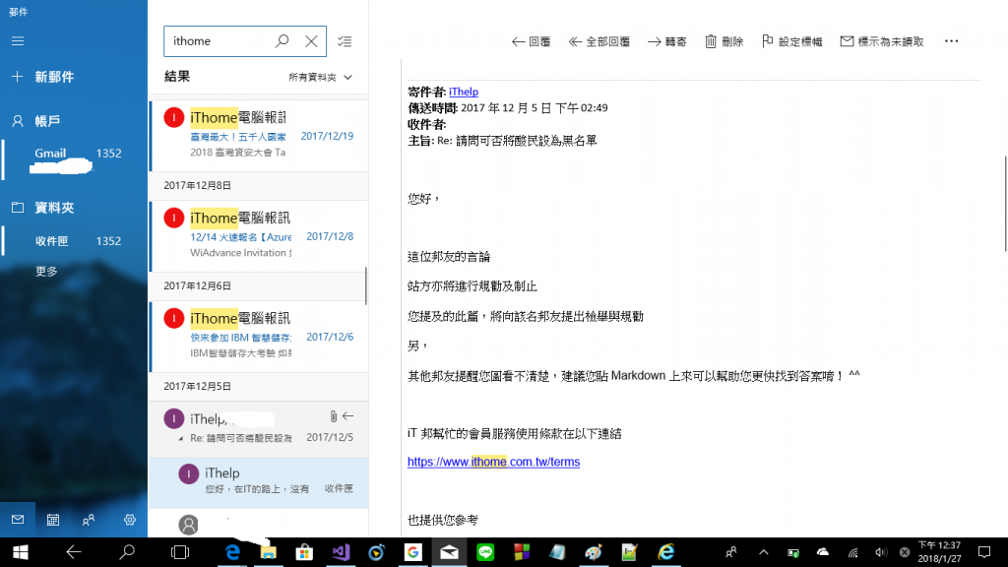1008x567 pixels.
Task: Open Mail settings gear
Action: pyautogui.click(x=130, y=520)
